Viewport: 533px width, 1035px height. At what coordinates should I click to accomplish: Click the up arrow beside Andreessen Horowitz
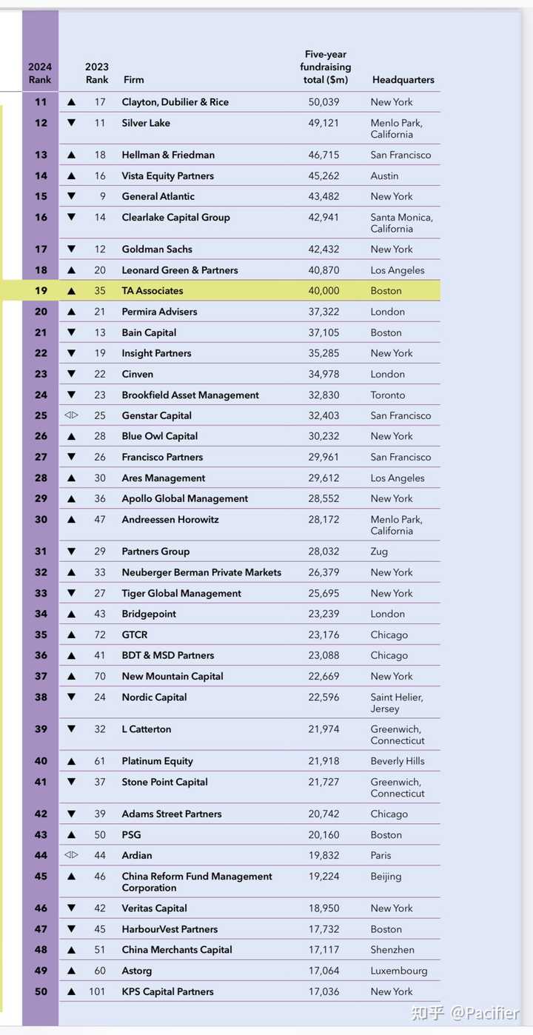point(71,520)
